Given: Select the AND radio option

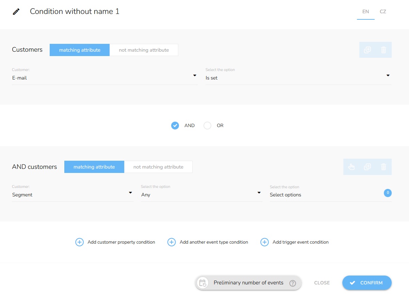Looking at the screenshot, I should [x=175, y=126].
